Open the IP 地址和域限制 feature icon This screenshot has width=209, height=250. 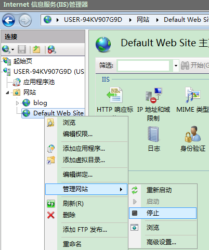(x=154, y=95)
